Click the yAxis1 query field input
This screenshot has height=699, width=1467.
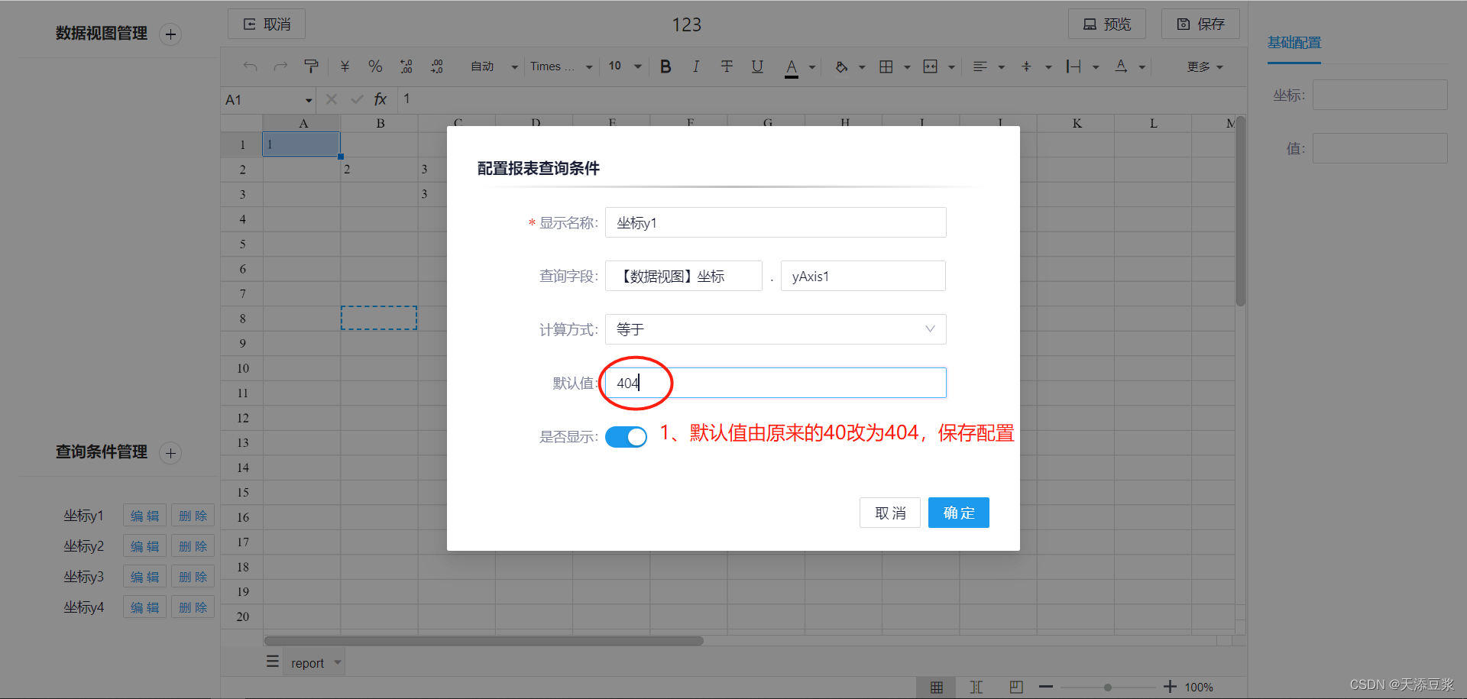[863, 276]
